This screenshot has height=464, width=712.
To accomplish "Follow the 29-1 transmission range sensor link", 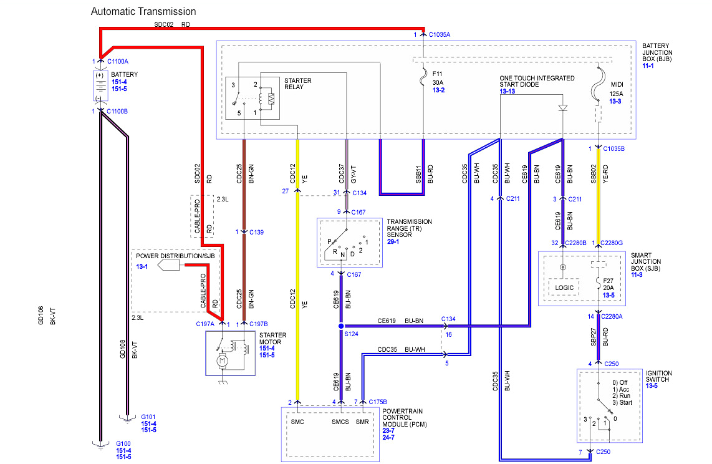I will pyautogui.click(x=393, y=241).
